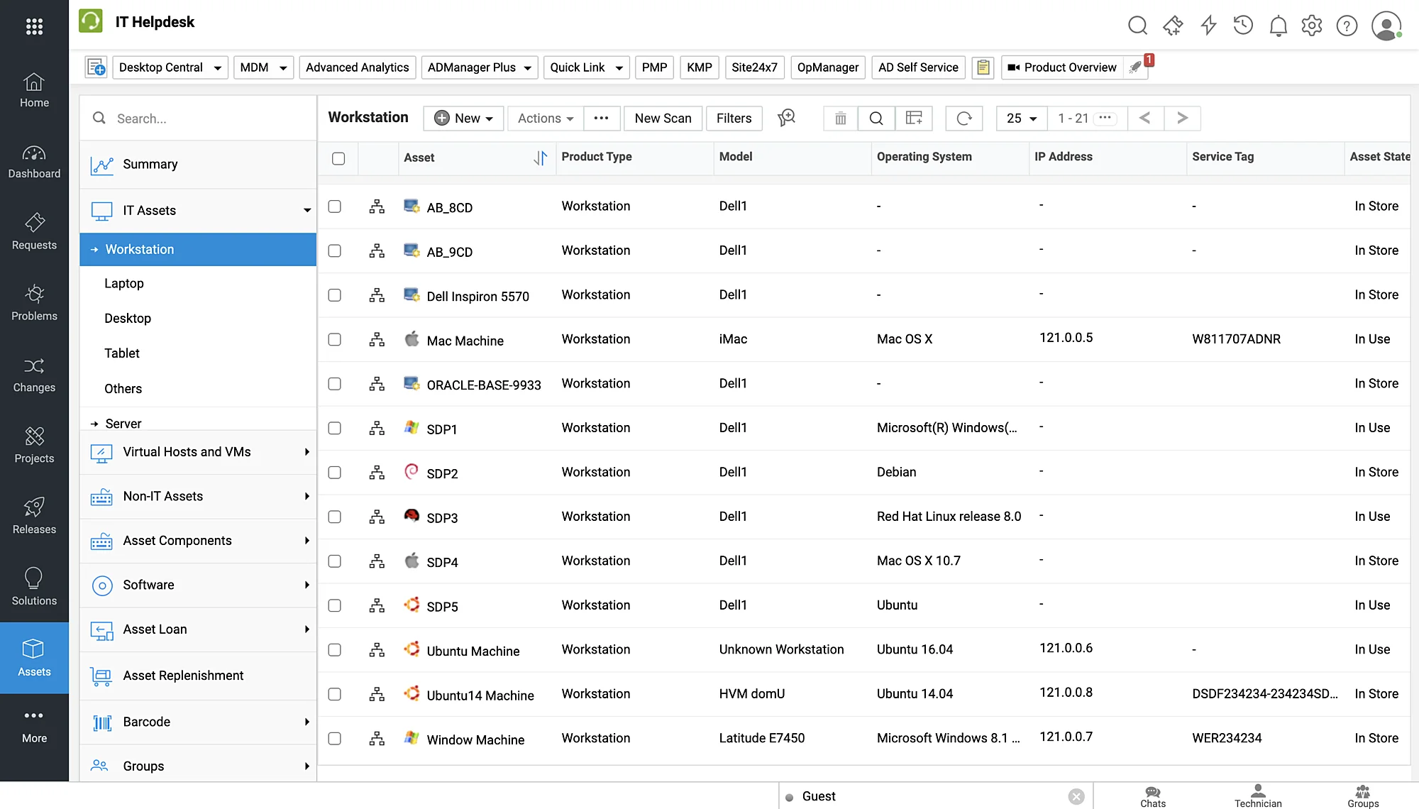Screen dimensions: 1419x809
Task: Click the notification bell icon
Action: (1278, 26)
